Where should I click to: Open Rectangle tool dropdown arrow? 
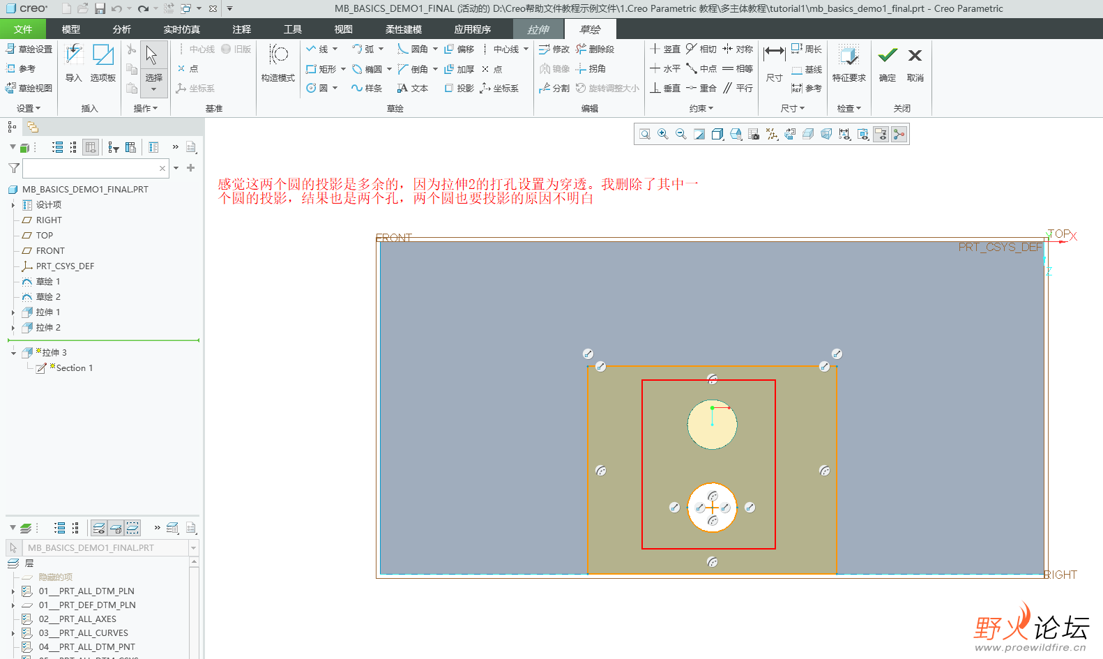[343, 69]
